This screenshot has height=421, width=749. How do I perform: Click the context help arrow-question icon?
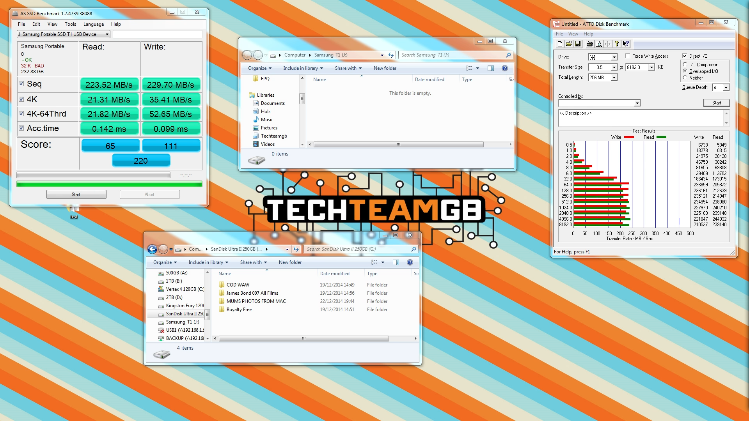click(x=626, y=44)
